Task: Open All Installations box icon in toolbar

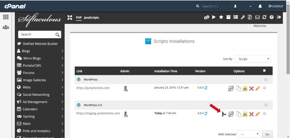Action: point(229,17)
